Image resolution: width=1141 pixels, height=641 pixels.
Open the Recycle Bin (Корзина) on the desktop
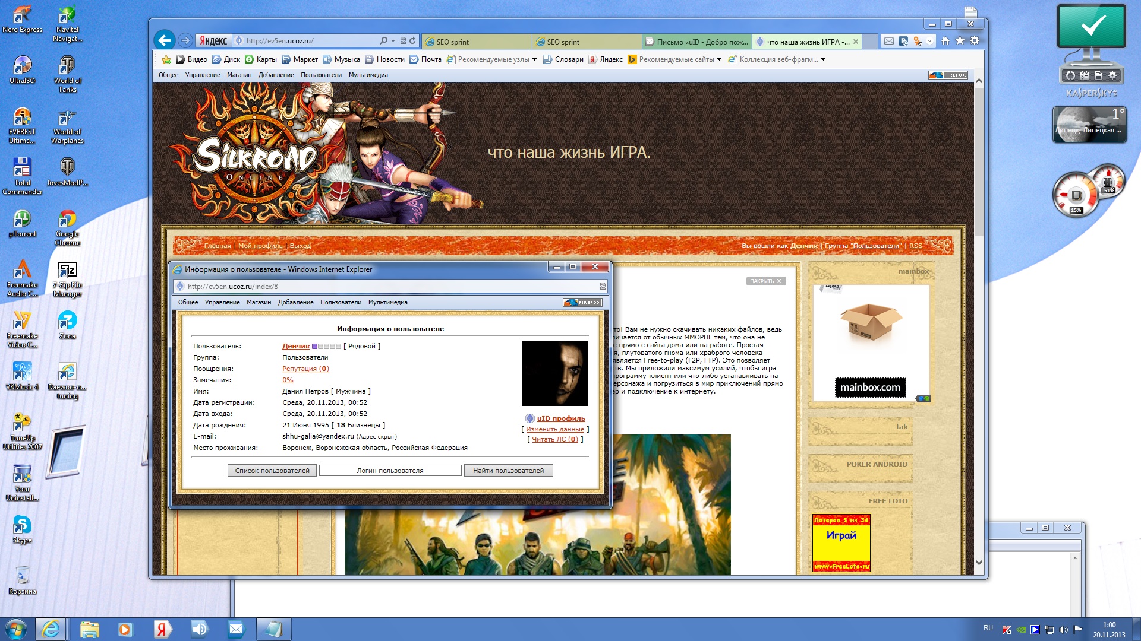point(23,580)
